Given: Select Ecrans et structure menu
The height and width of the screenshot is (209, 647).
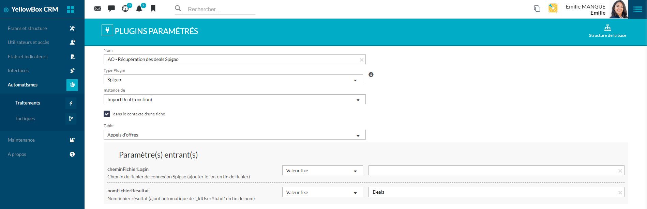Looking at the screenshot, I should pos(27,28).
